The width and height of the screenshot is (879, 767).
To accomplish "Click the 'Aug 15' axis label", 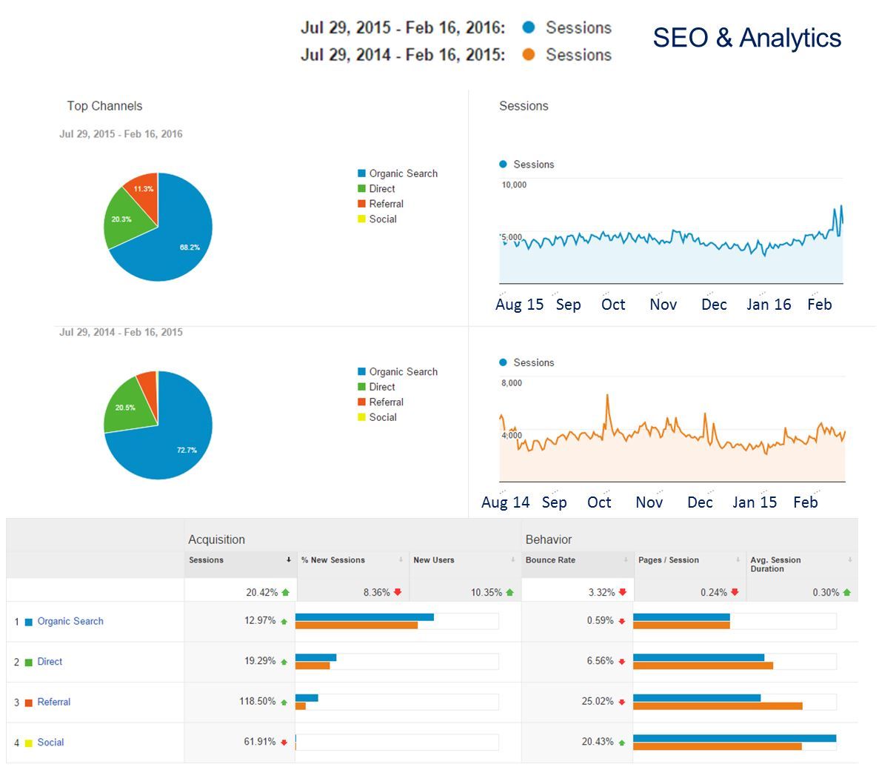I will pyautogui.click(x=520, y=304).
